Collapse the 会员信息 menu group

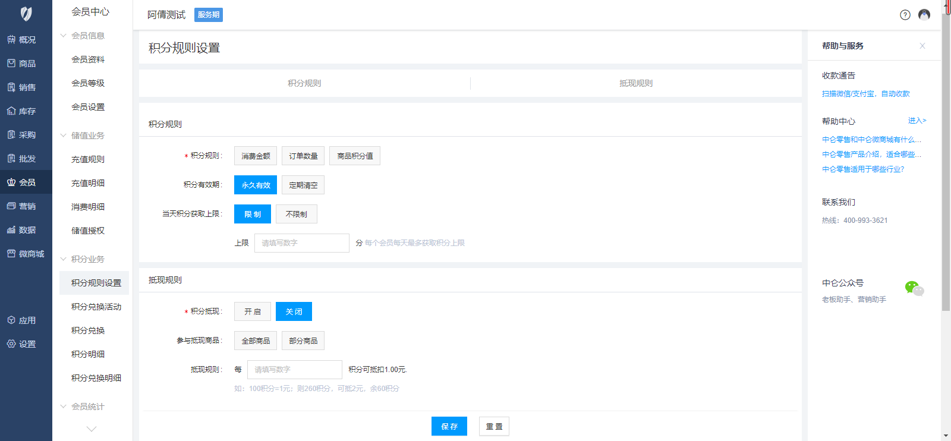64,36
